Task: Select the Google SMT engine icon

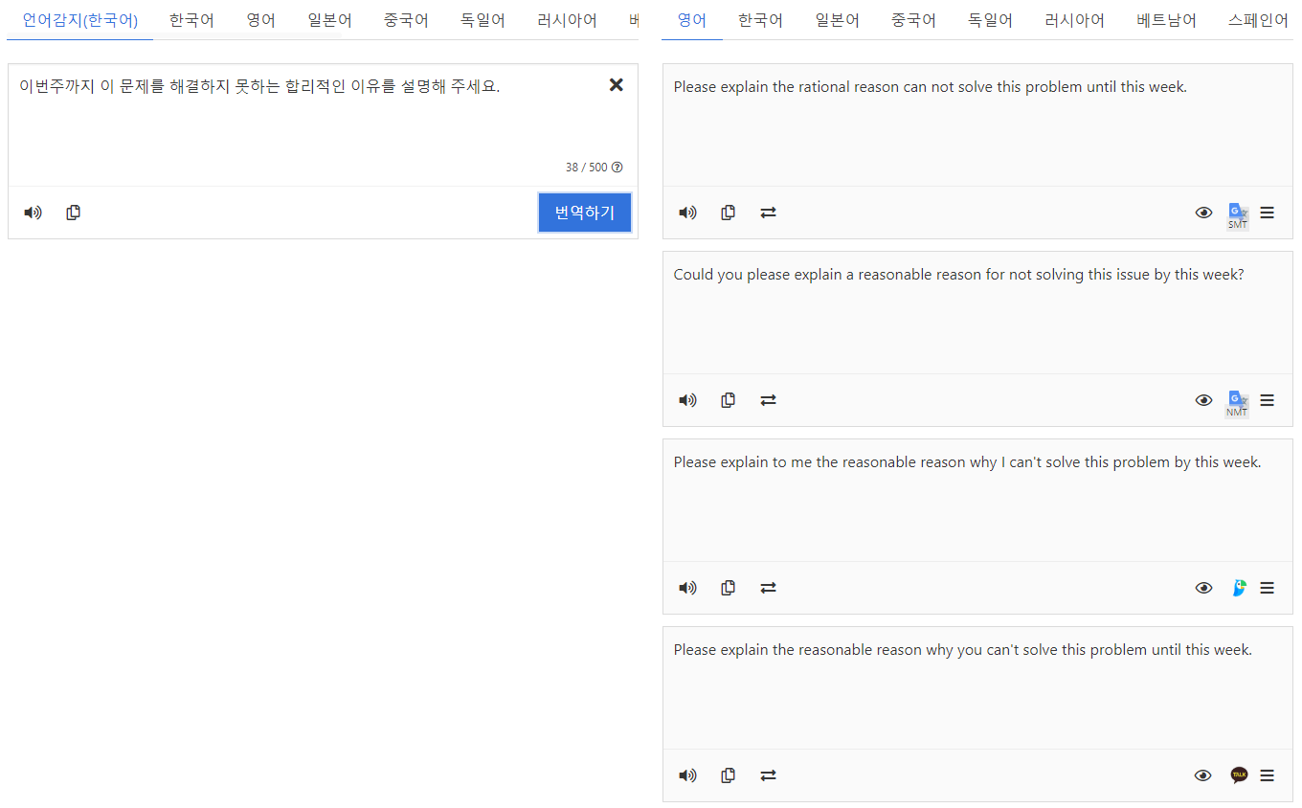Action: tap(1237, 212)
